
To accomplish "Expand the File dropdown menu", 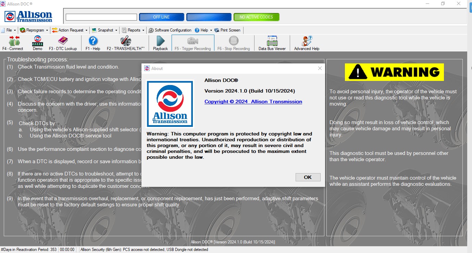I will point(9,30).
